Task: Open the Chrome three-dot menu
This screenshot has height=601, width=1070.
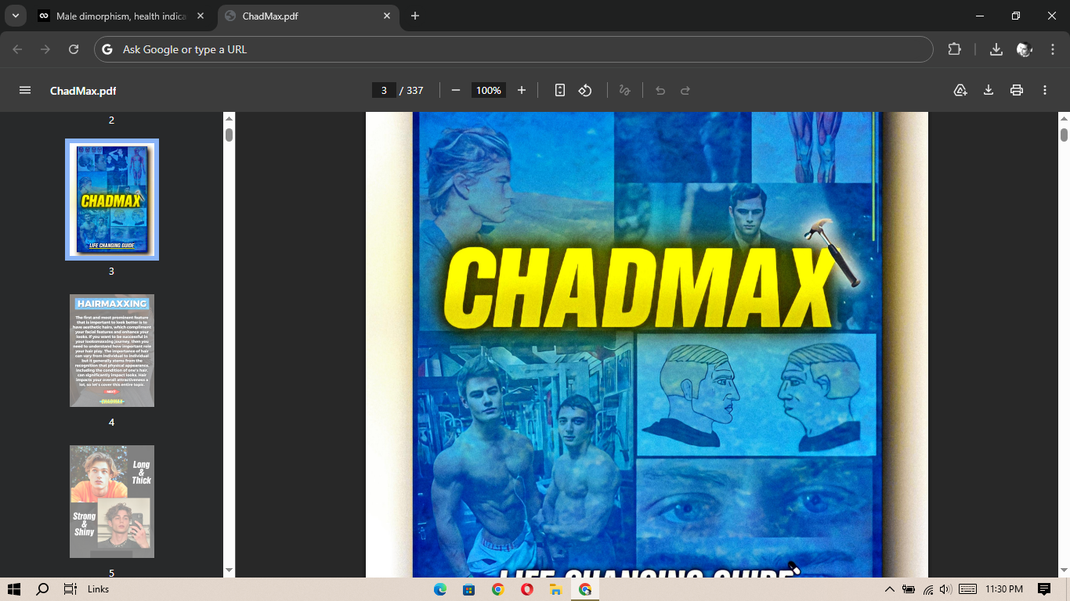Action: 1053,49
